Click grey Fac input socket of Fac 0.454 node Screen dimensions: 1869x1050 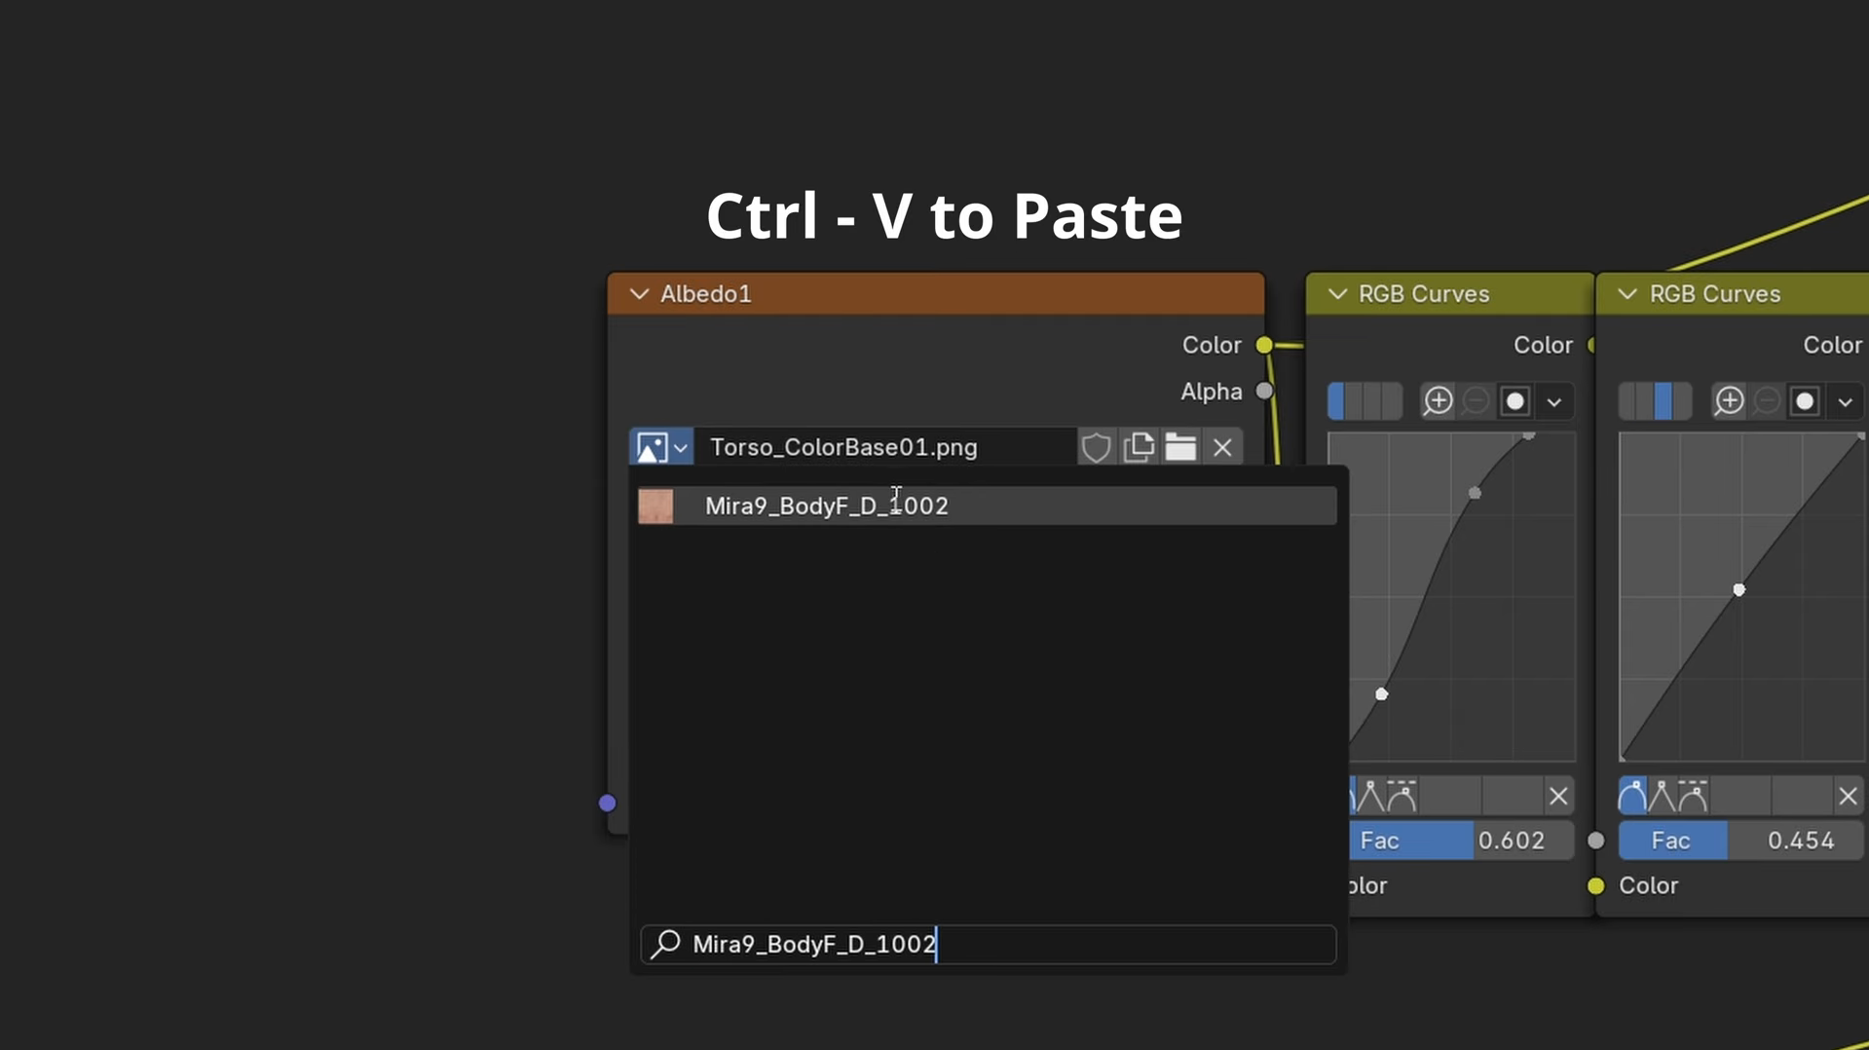(1595, 841)
